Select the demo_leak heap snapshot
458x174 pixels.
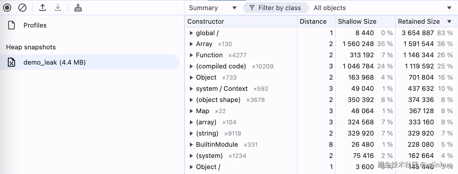[55, 62]
